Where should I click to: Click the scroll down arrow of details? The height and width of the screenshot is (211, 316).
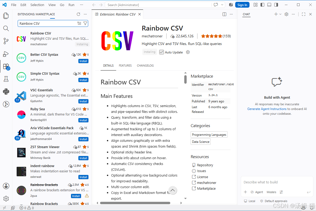(x=185, y=198)
